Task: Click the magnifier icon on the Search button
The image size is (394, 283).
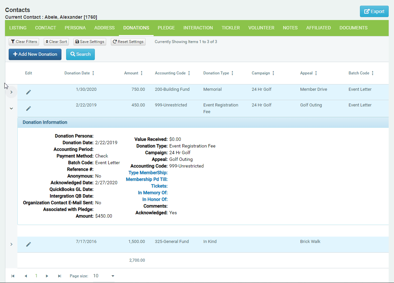Action: (x=73, y=54)
